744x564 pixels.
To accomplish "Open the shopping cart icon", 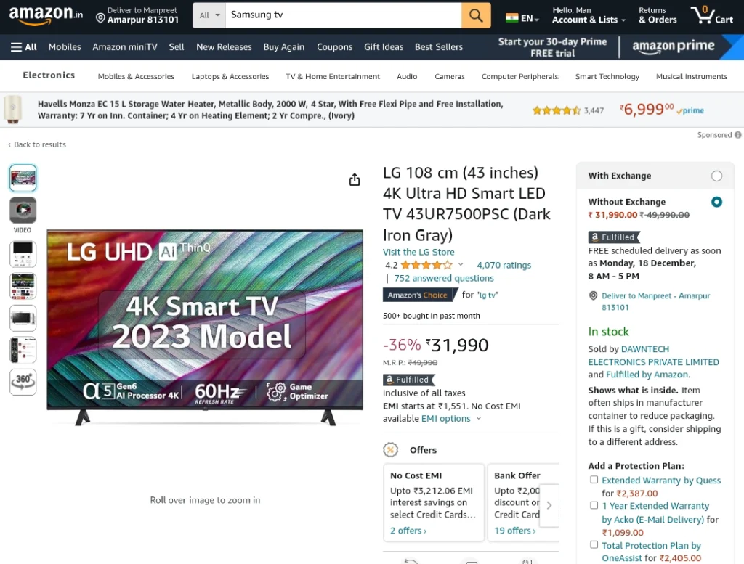I will tap(712, 15).
